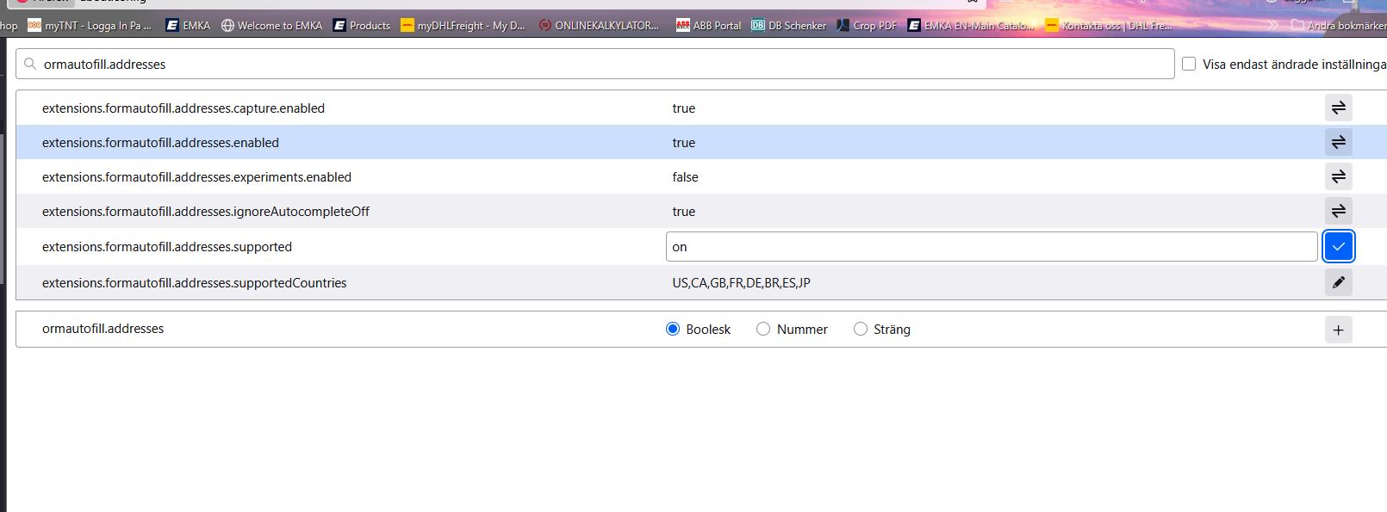Click the addresses.supported value input field
The image size is (1387, 512).
tap(992, 246)
